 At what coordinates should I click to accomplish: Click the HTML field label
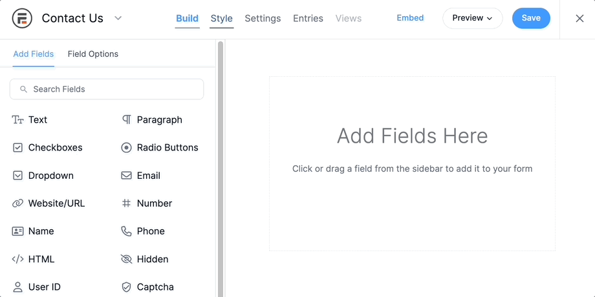click(x=41, y=259)
